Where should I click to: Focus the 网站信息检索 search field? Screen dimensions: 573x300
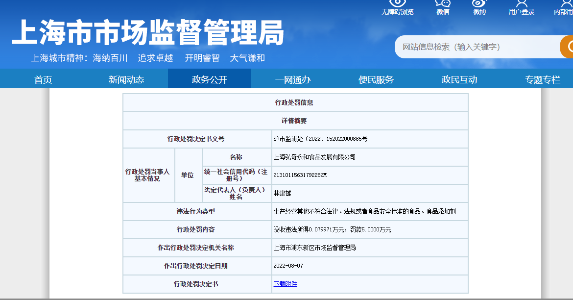coord(477,47)
